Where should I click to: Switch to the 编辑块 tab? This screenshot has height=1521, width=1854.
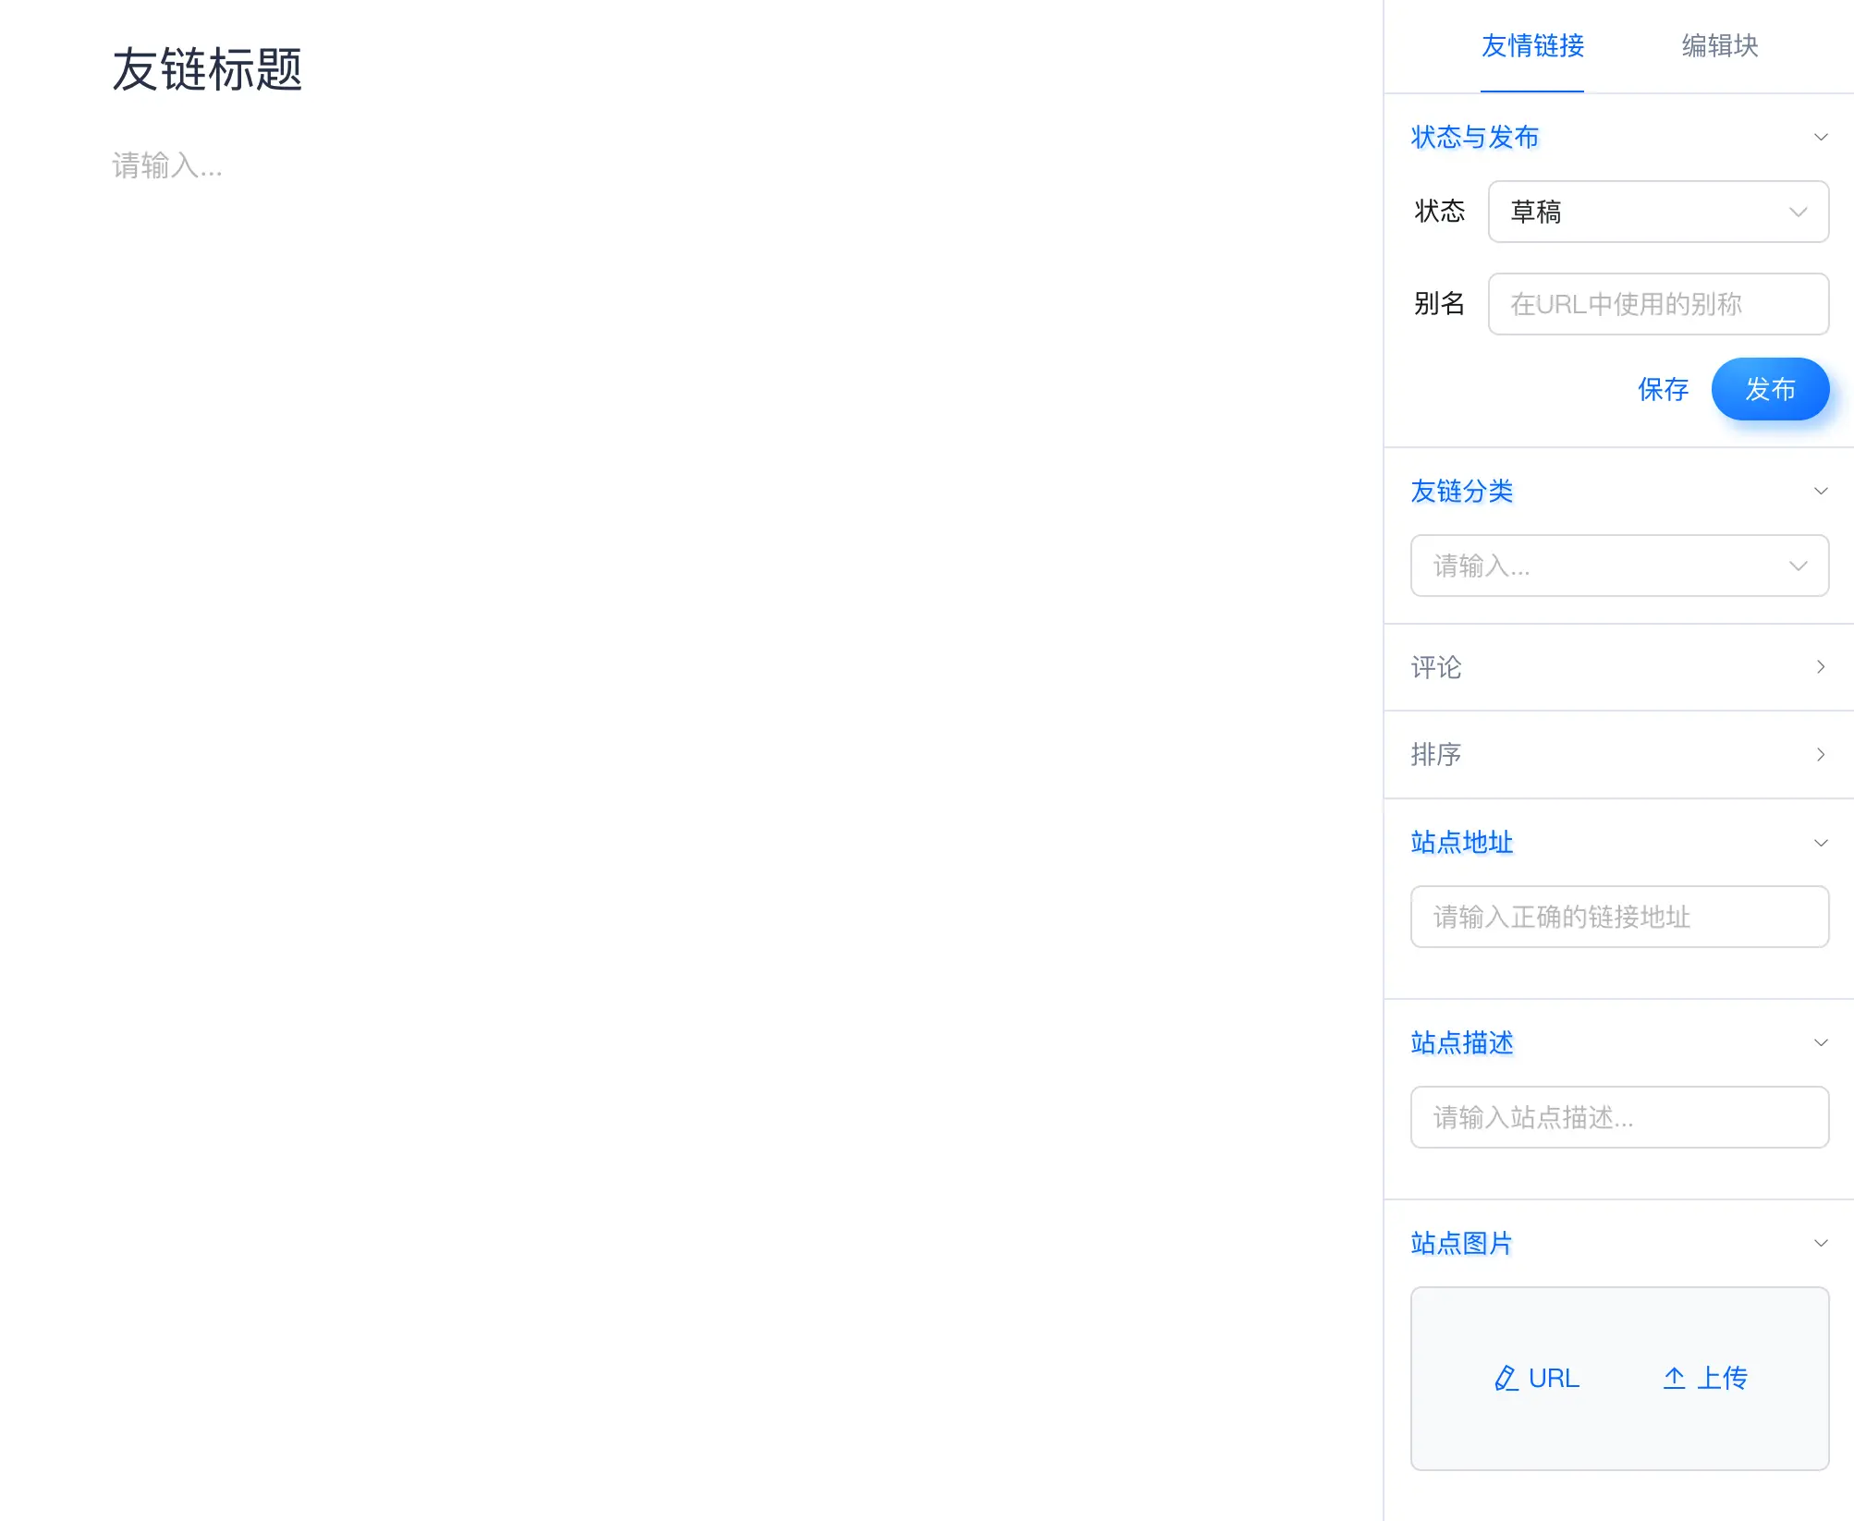(x=1719, y=46)
